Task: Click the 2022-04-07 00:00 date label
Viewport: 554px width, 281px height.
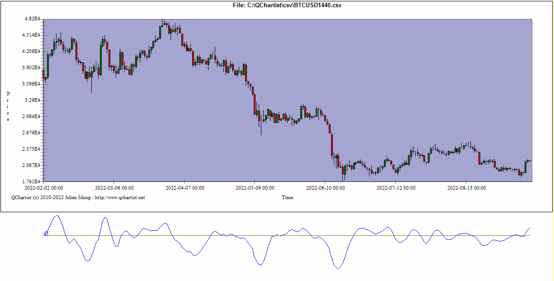Action: (185, 187)
